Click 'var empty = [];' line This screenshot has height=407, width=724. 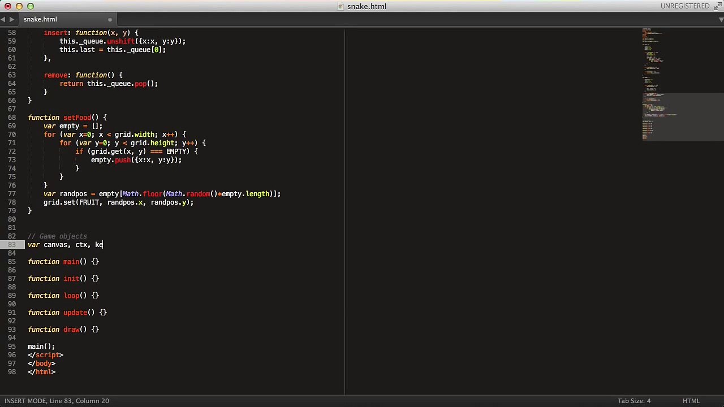tap(73, 126)
